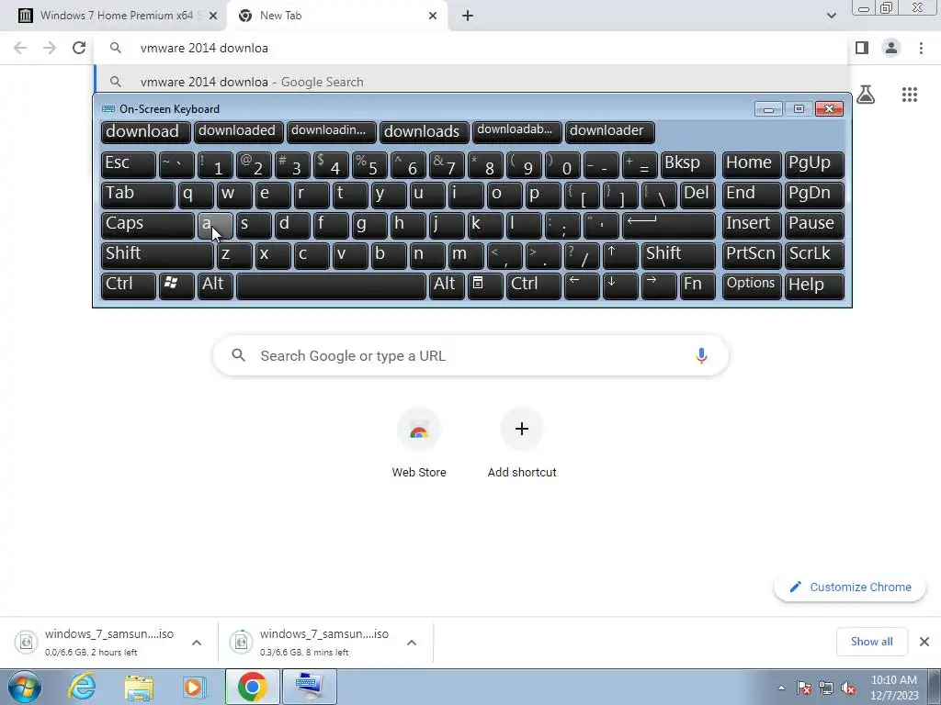The height and width of the screenshot is (705, 941).
Task: Toggle the right Shift key
Action: [x=679, y=255]
